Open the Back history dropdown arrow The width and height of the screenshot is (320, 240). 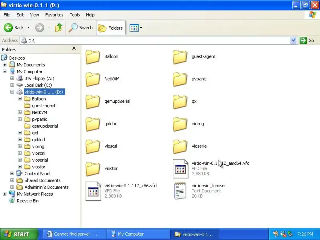pos(28,28)
